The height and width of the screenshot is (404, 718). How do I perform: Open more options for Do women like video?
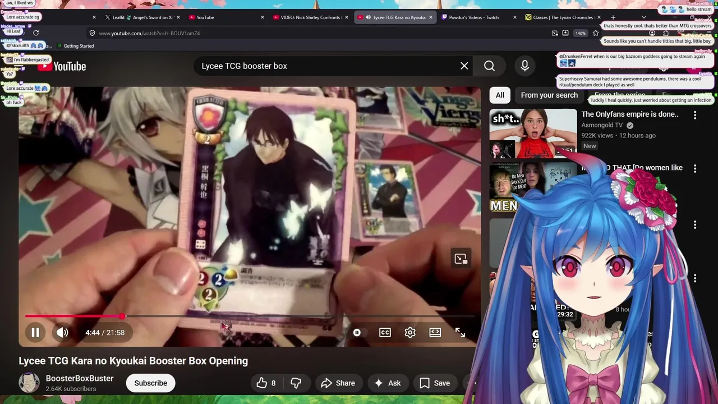(x=695, y=168)
